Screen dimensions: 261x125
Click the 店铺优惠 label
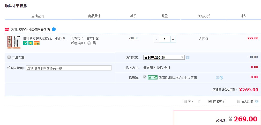132,58
